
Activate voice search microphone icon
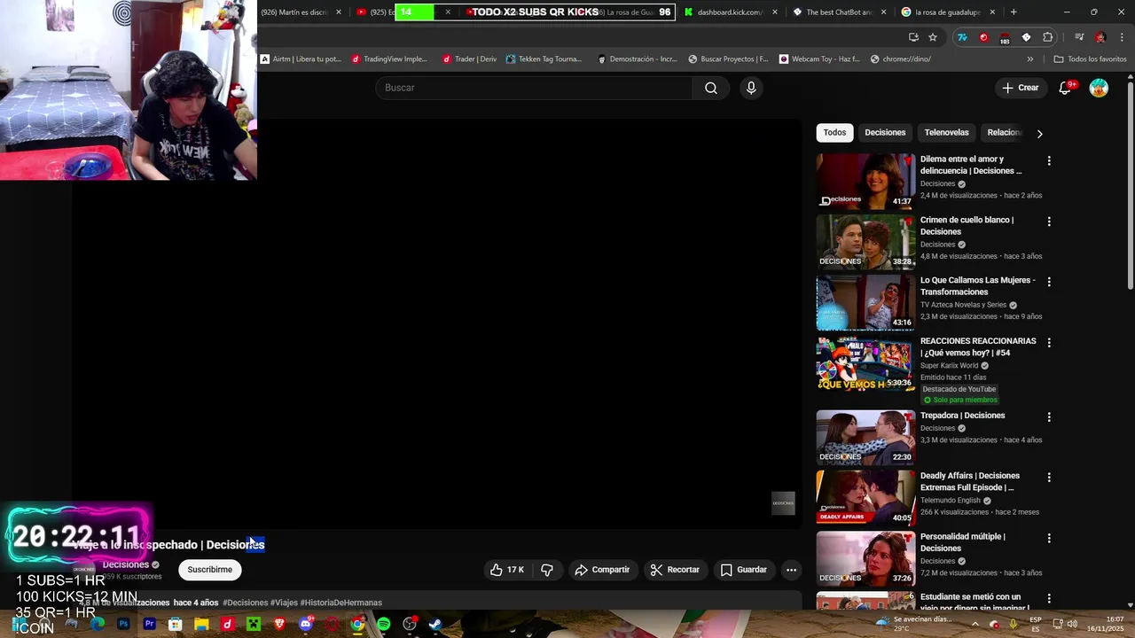pos(751,88)
